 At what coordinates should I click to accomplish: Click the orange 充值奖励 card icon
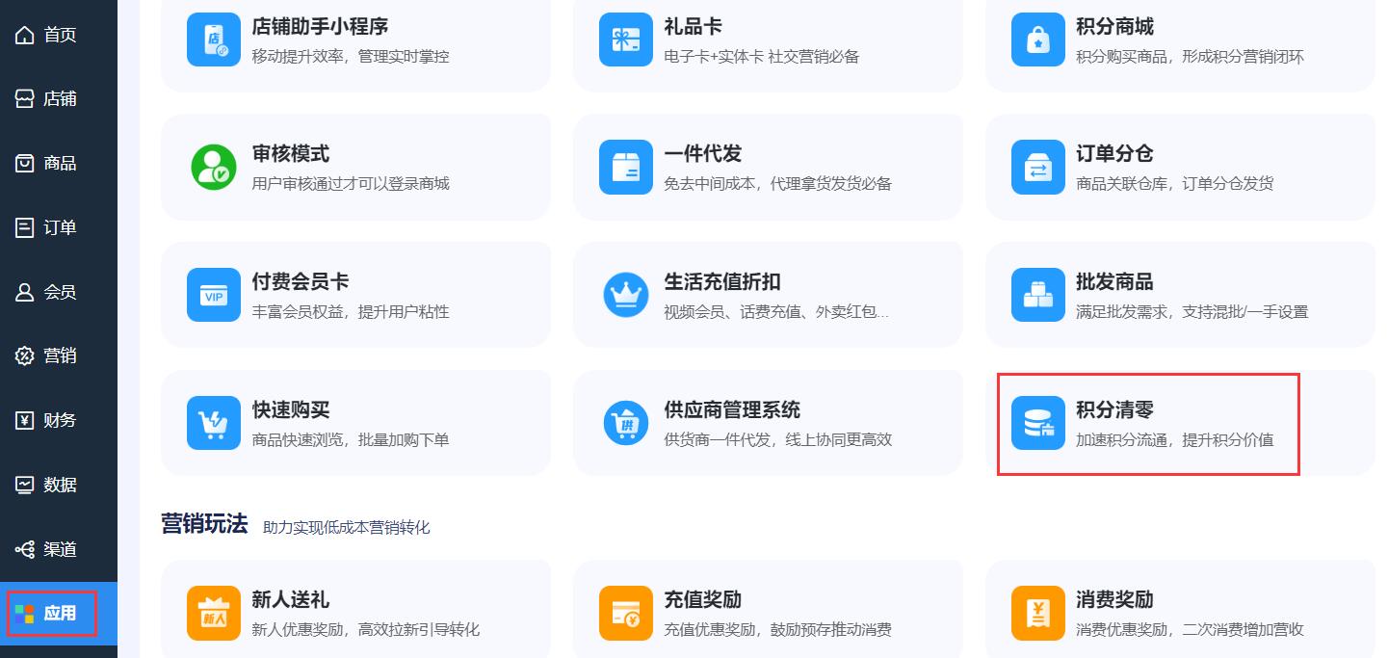click(x=626, y=613)
